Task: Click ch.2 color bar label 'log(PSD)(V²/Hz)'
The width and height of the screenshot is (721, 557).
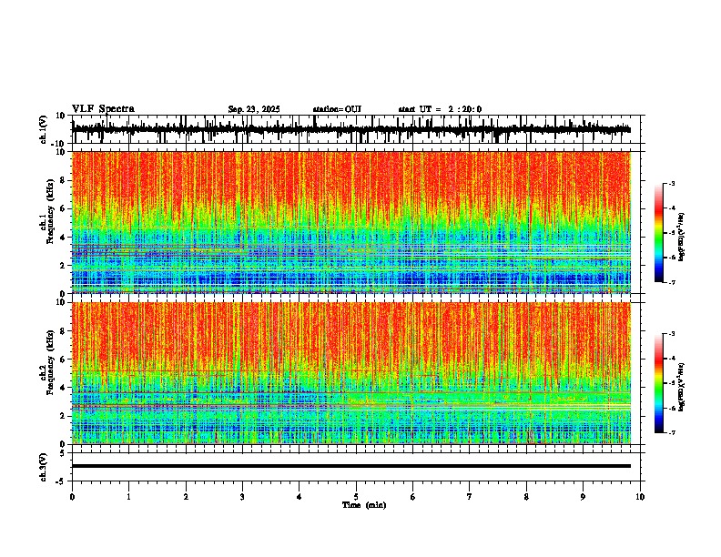Action: tap(682, 387)
